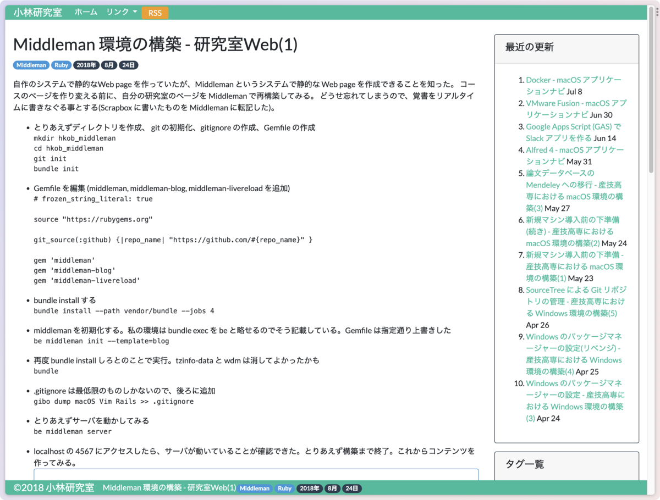
Task: Click the line source "https://rubygems.org"
Action: [93, 219]
